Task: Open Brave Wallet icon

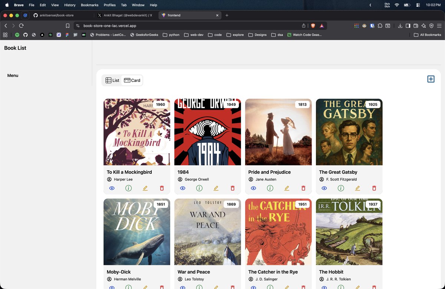Action: pyautogui.click(x=416, y=26)
